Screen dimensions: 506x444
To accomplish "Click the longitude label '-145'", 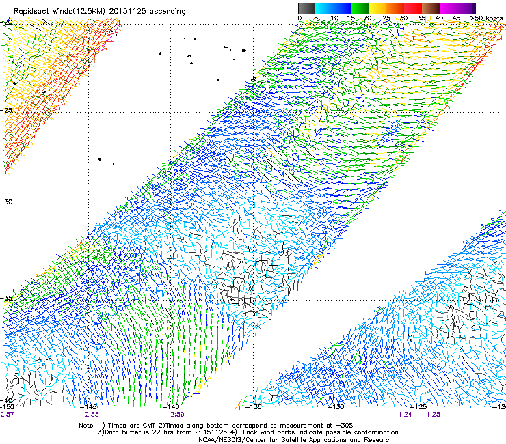I will [x=88, y=406].
